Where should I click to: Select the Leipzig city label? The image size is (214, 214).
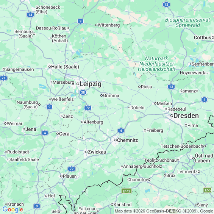pos(91,84)
